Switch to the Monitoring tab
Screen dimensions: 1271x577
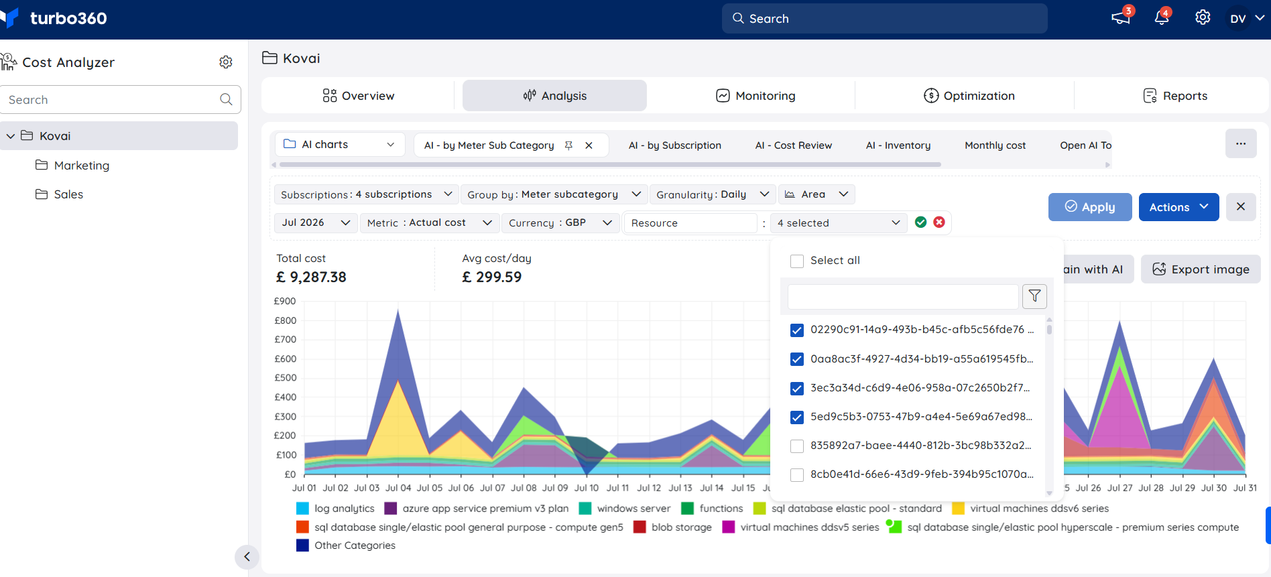pos(755,96)
